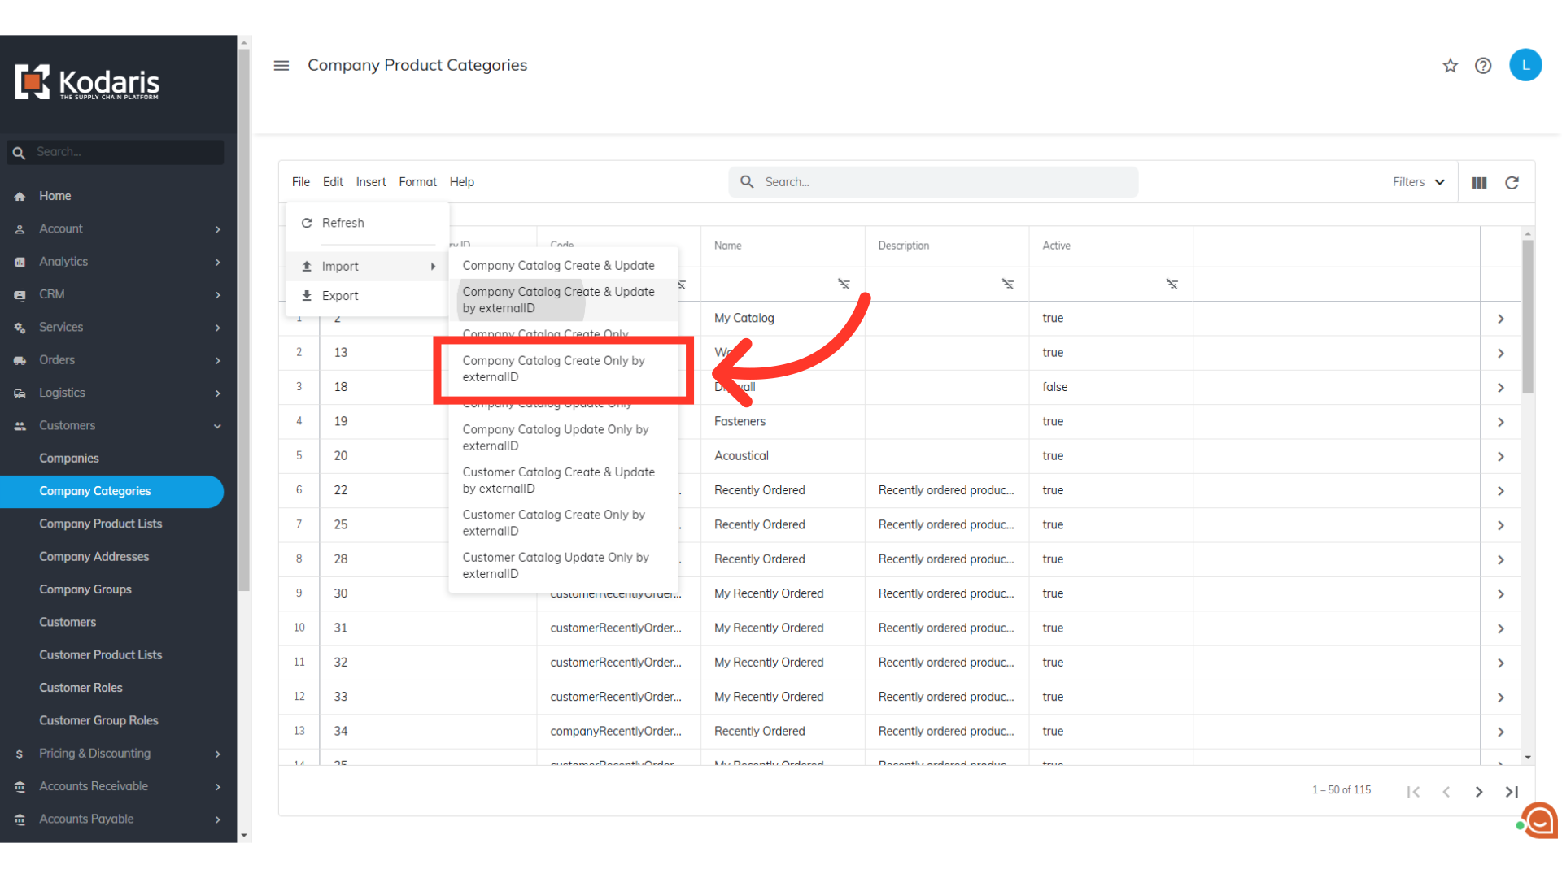Click the table Search input field
This screenshot has height=878, width=1562.
click(x=944, y=182)
